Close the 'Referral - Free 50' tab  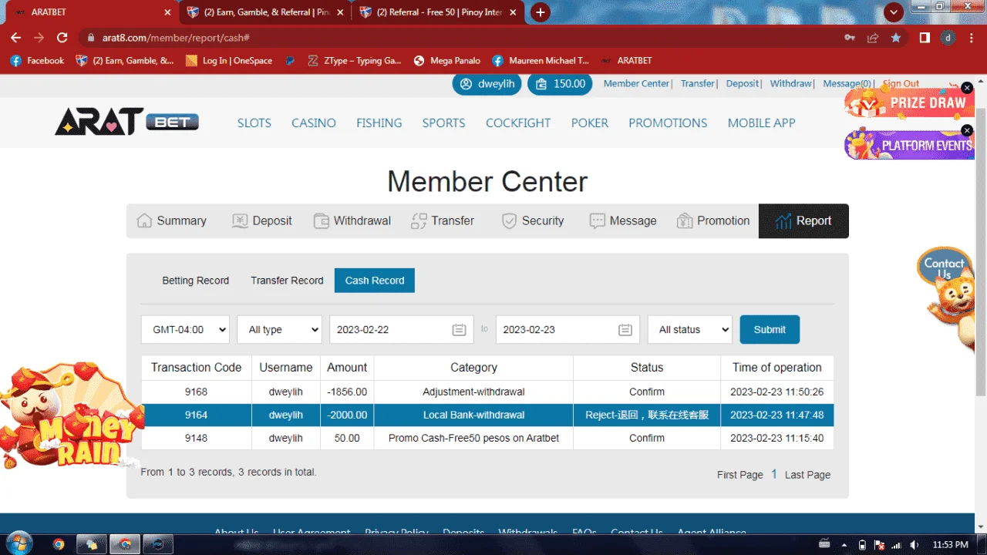click(514, 12)
